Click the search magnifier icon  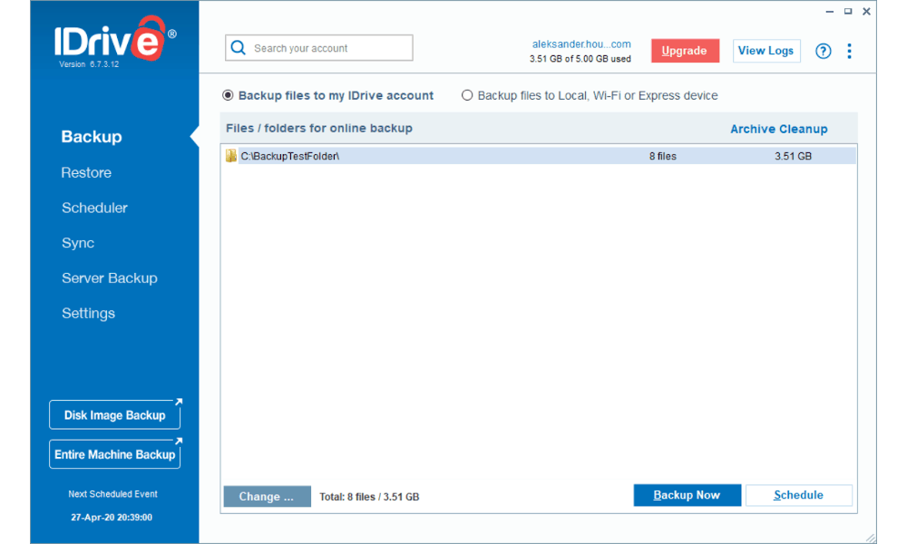coord(238,47)
